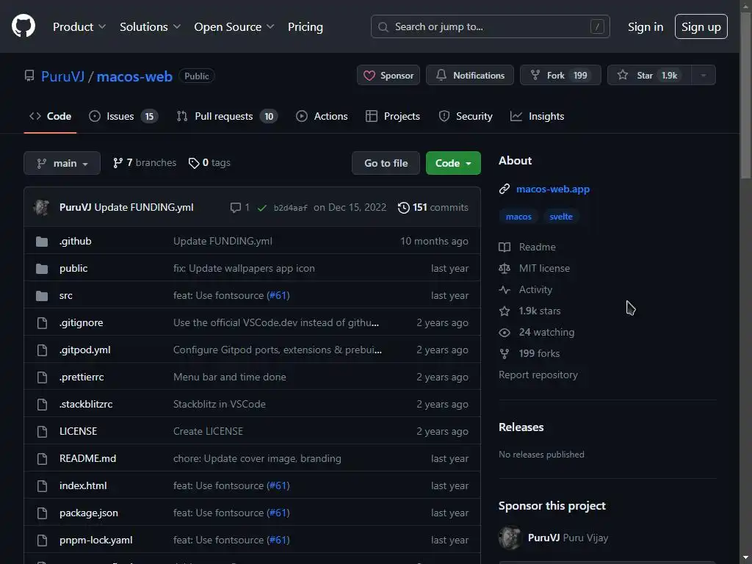Viewport: 752px width, 564px height.
Task: Click the link chain icon beside macos-web.app
Action: coord(504,189)
